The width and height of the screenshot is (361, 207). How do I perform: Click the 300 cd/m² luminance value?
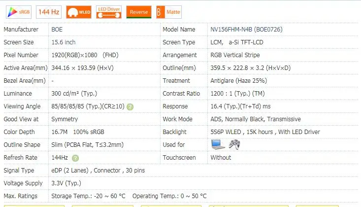coord(74,94)
